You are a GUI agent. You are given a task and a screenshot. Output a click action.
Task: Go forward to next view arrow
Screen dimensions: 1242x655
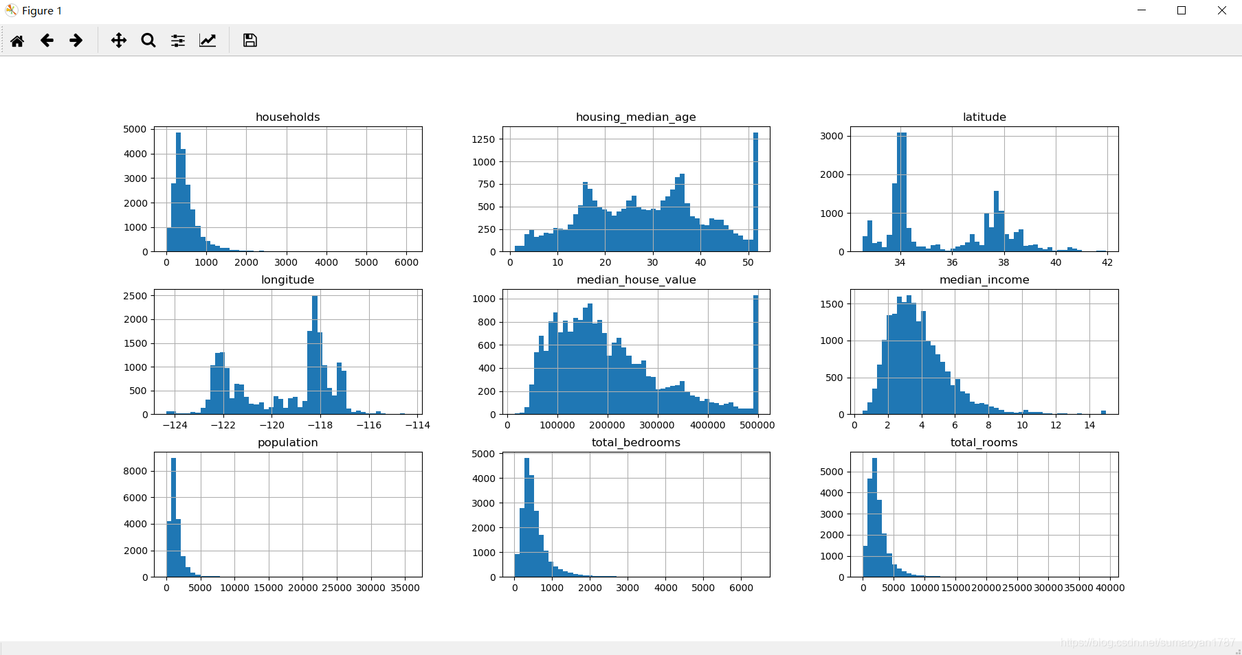[x=76, y=41]
